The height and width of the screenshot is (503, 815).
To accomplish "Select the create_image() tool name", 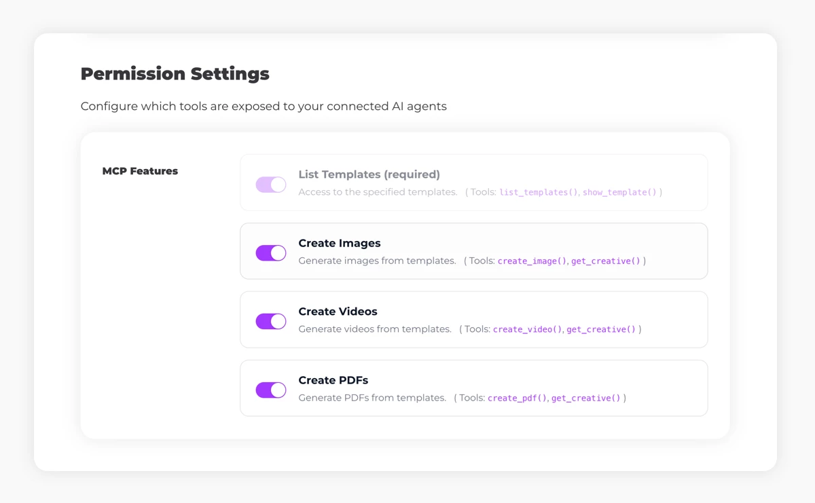I will coord(532,261).
